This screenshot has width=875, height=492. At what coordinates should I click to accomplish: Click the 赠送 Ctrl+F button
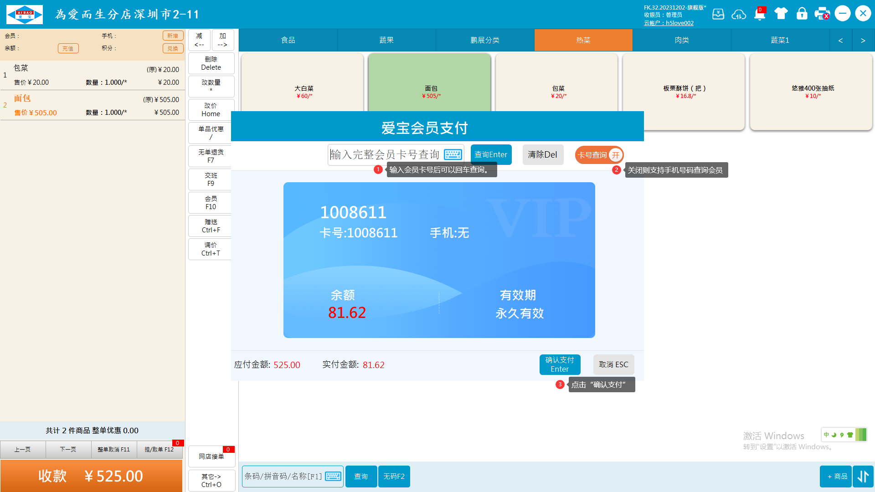(x=210, y=226)
